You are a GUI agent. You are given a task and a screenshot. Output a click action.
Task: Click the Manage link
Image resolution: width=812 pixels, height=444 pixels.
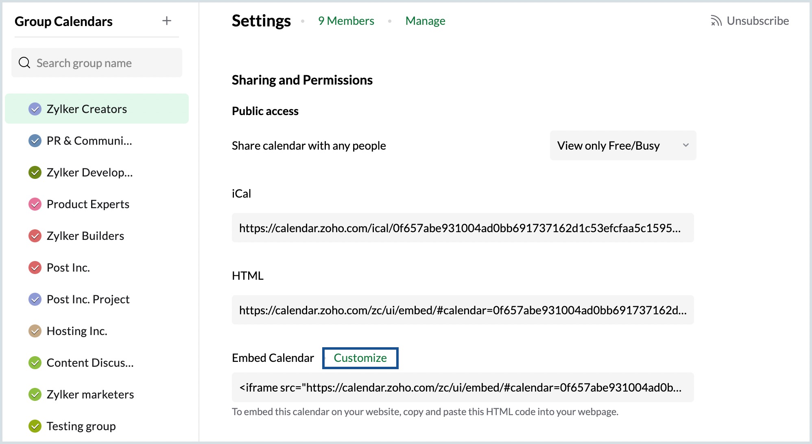425,21
